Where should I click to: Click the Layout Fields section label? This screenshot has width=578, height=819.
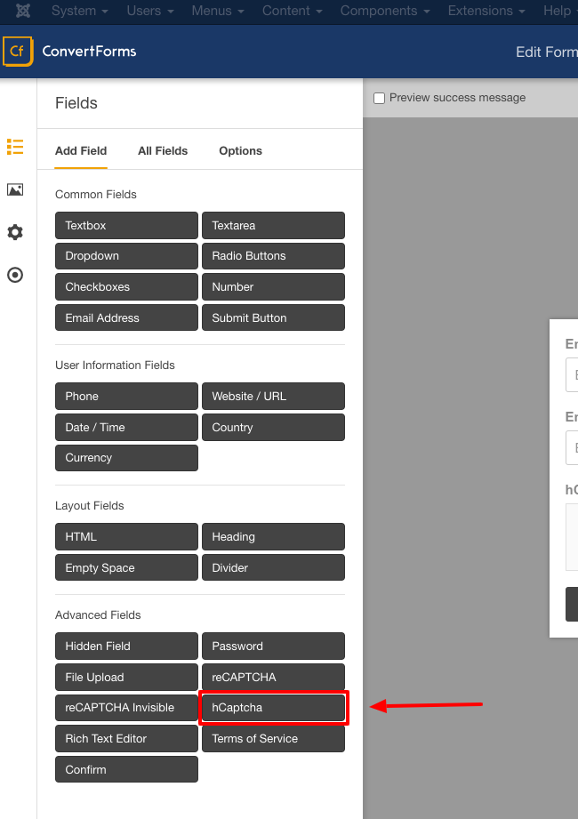coord(90,506)
